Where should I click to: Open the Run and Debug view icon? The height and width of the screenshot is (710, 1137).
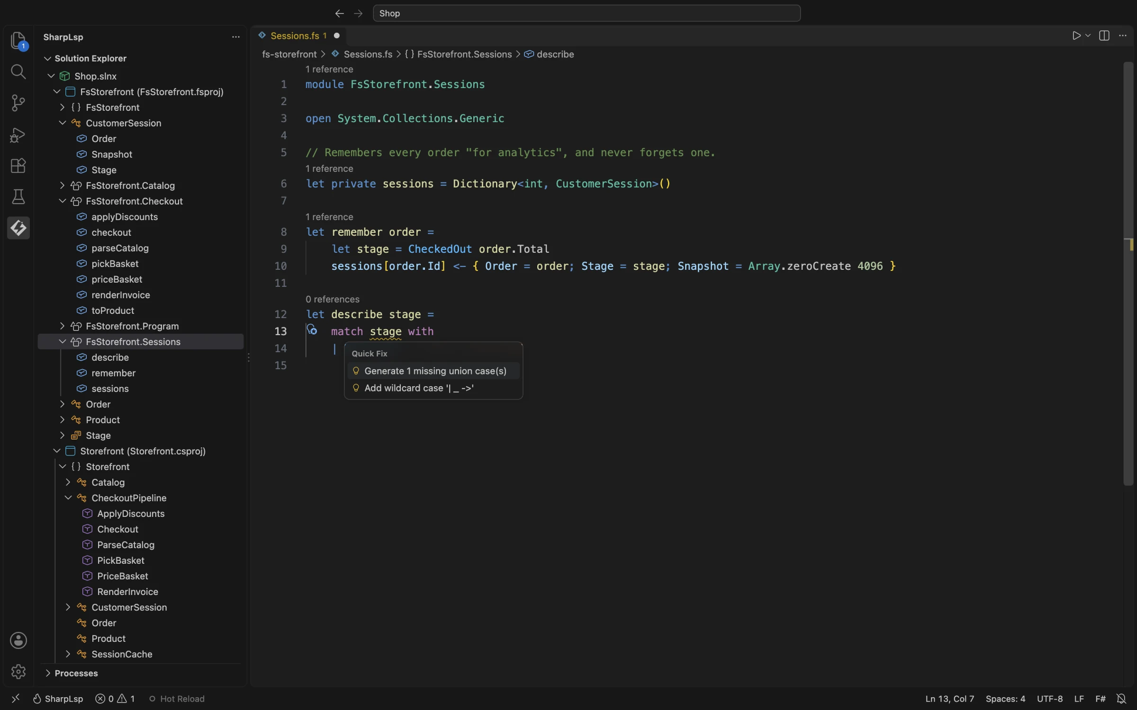pos(18,135)
